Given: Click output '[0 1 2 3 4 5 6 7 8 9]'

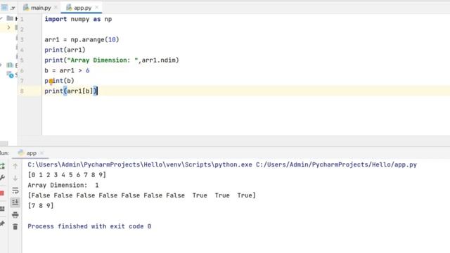Looking at the screenshot, I should (67, 175).
